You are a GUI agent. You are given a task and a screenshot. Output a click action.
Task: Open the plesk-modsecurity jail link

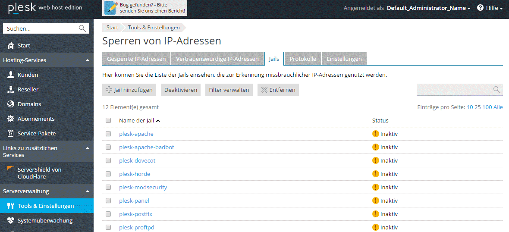coord(143,187)
